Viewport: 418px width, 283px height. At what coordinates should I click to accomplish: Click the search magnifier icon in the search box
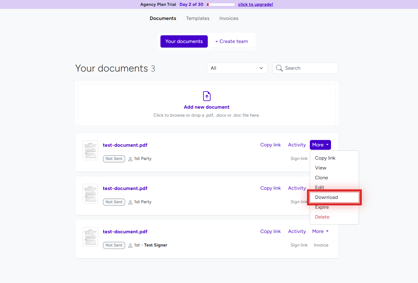[x=279, y=68]
